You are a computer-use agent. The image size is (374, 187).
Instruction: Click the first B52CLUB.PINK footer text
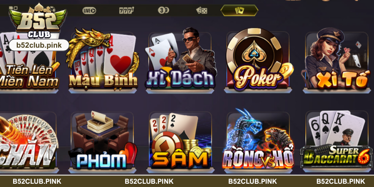37,181
